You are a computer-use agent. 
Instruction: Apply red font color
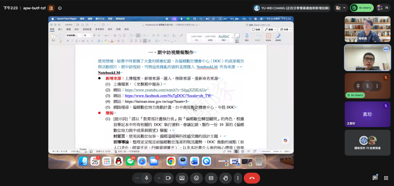click(x=112, y=41)
